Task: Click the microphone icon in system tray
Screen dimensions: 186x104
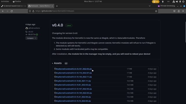Action: pos(180,1)
